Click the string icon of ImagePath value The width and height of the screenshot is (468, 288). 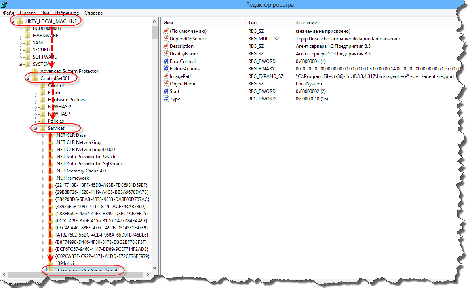[166, 76]
